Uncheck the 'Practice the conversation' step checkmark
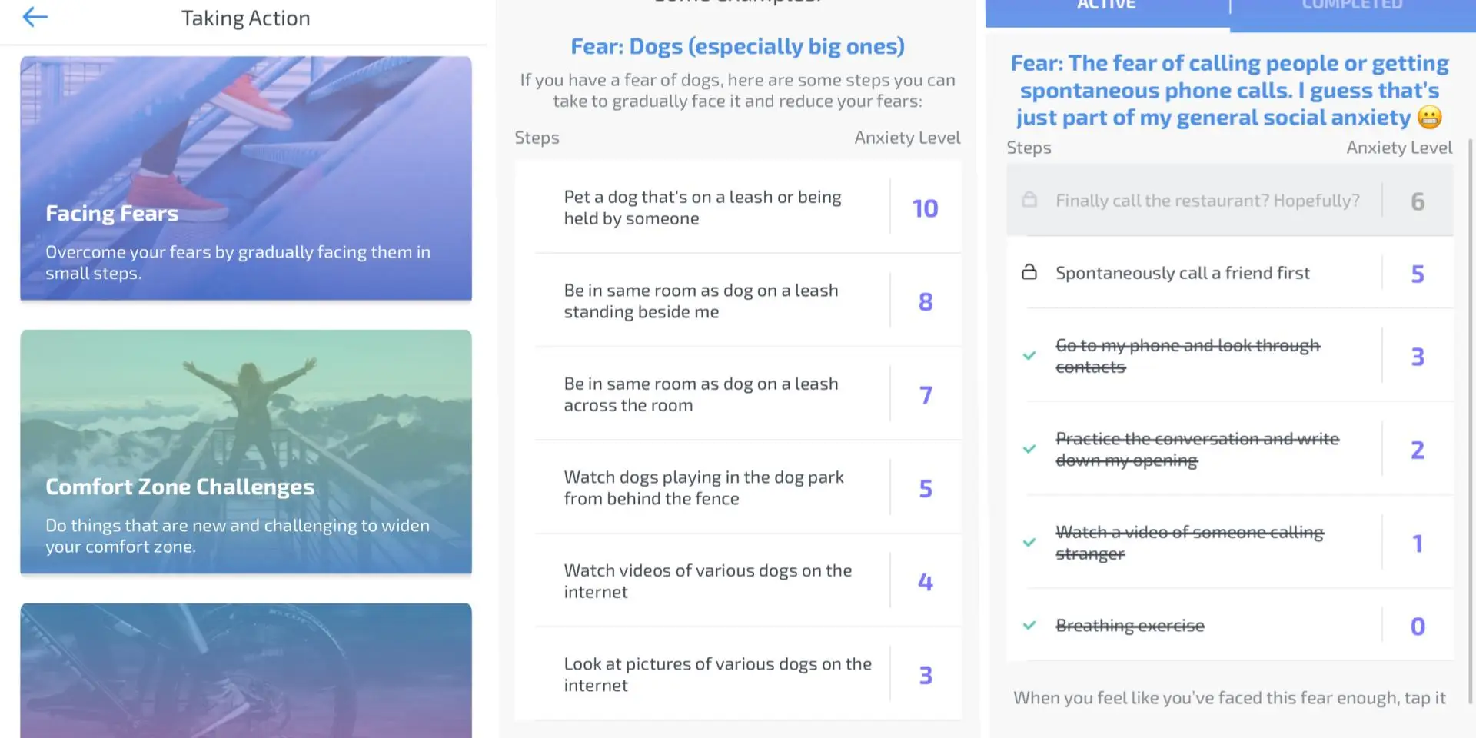 coord(1029,449)
